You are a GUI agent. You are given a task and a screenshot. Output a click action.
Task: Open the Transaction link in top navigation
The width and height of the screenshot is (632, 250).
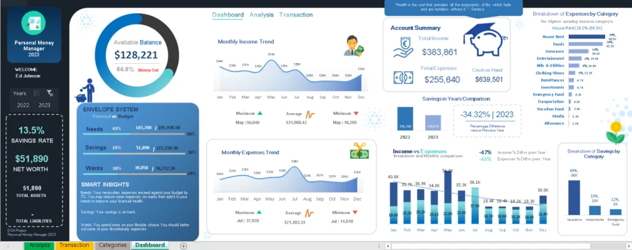tap(296, 14)
